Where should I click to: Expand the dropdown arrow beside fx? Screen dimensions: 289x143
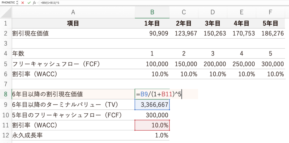[38, 3]
